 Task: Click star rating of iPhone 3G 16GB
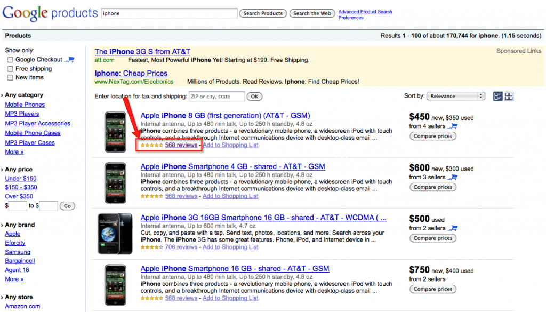click(x=152, y=247)
